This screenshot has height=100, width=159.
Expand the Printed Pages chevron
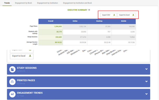coord(147,81)
